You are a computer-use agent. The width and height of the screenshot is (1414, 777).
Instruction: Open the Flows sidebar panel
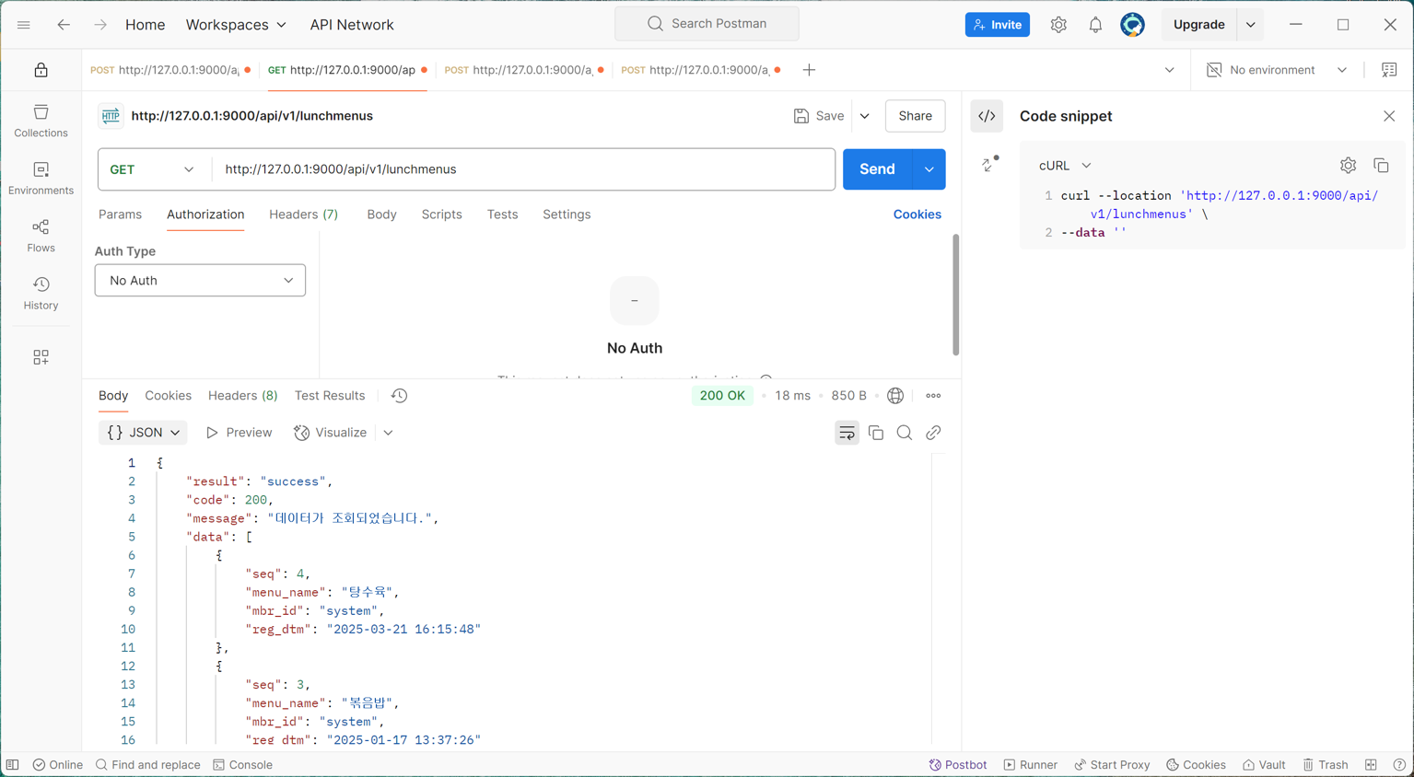point(41,236)
